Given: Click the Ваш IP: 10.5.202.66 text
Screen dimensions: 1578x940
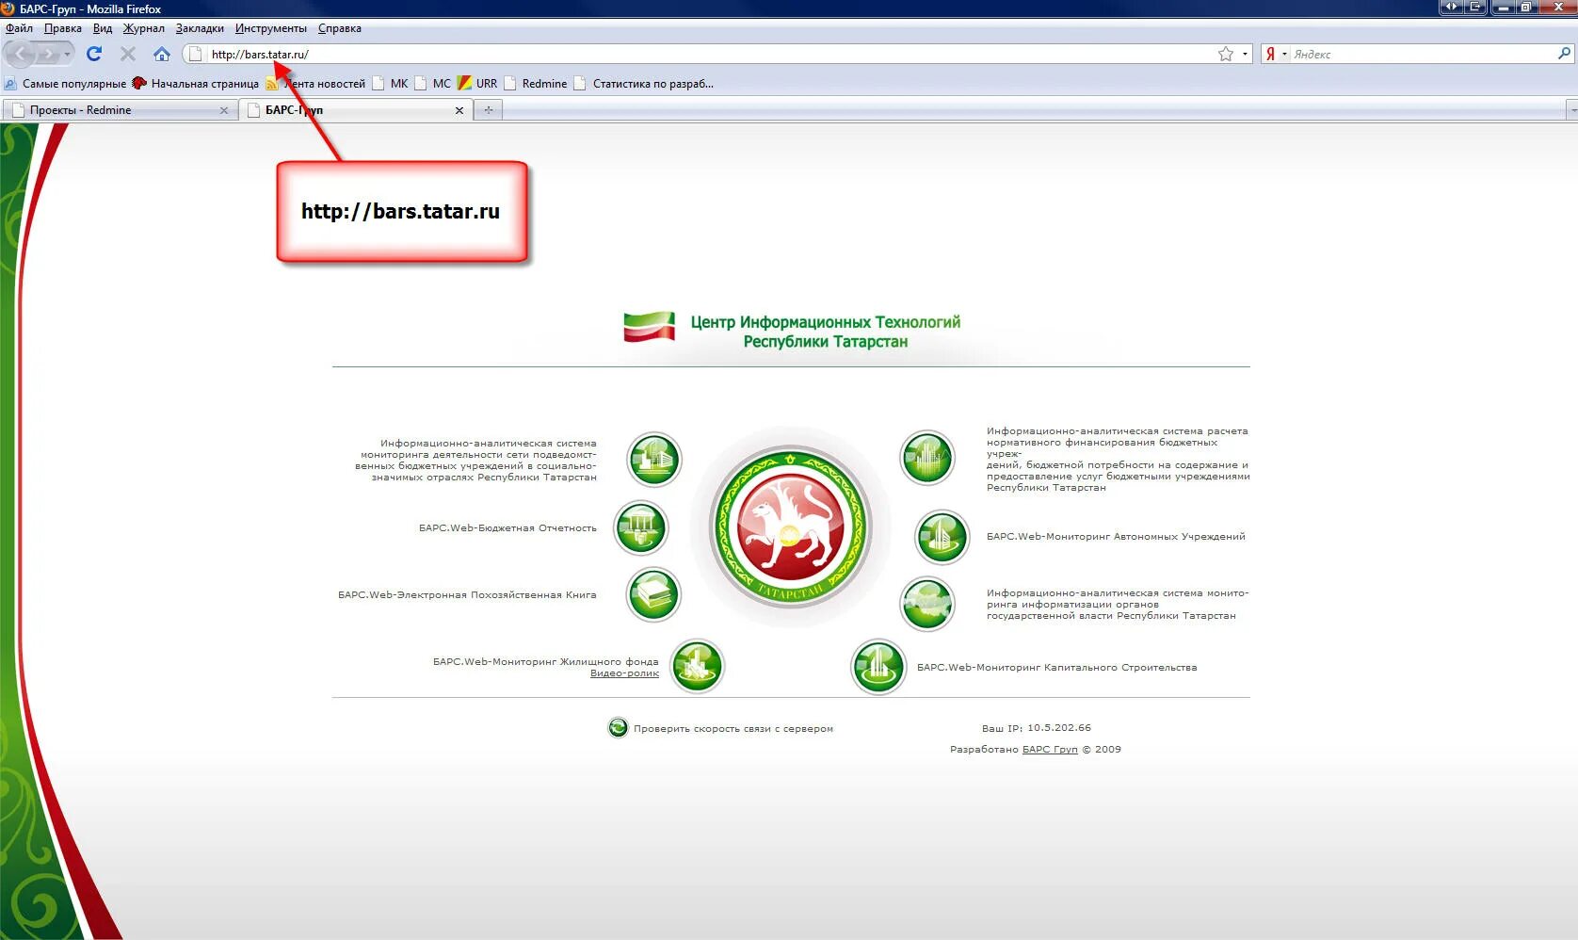Looking at the screenshot, I should click(x=1036, y=728).
